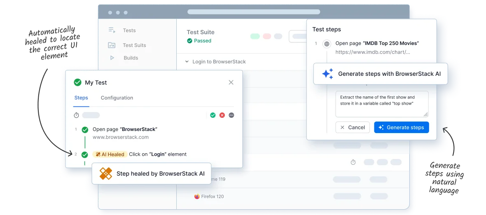Select Test Suits in the sidebar

click(134, 45)
